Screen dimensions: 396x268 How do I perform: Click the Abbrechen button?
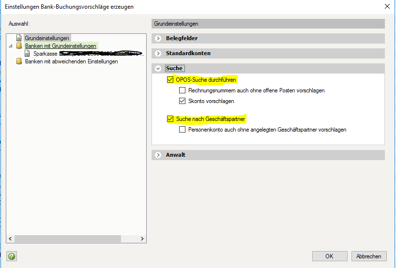tap(369, 256)
